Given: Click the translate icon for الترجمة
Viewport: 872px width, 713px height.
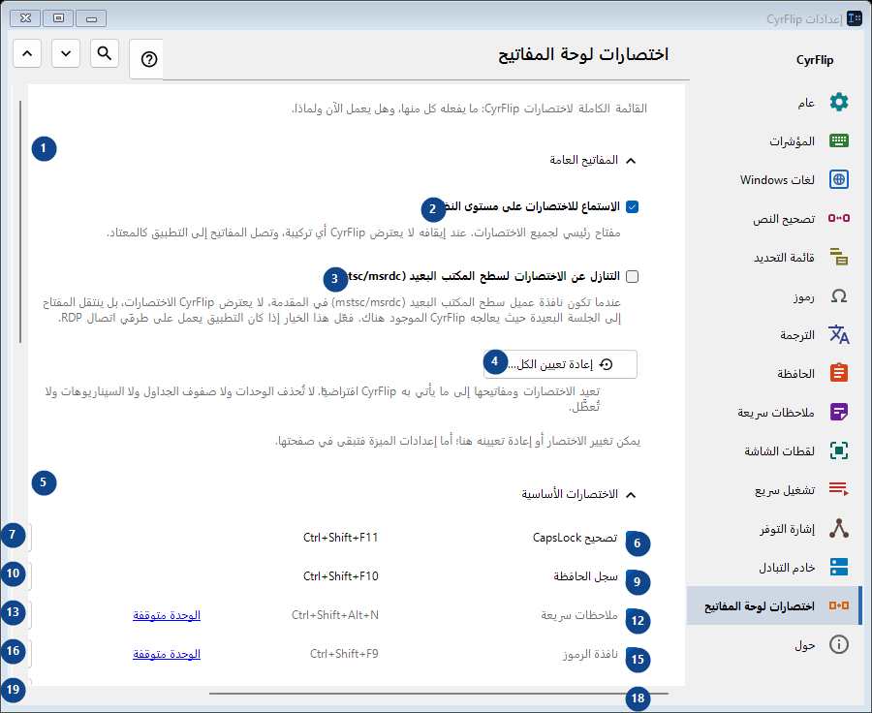Looking at the screenshot, I should (x=839, y=334).
